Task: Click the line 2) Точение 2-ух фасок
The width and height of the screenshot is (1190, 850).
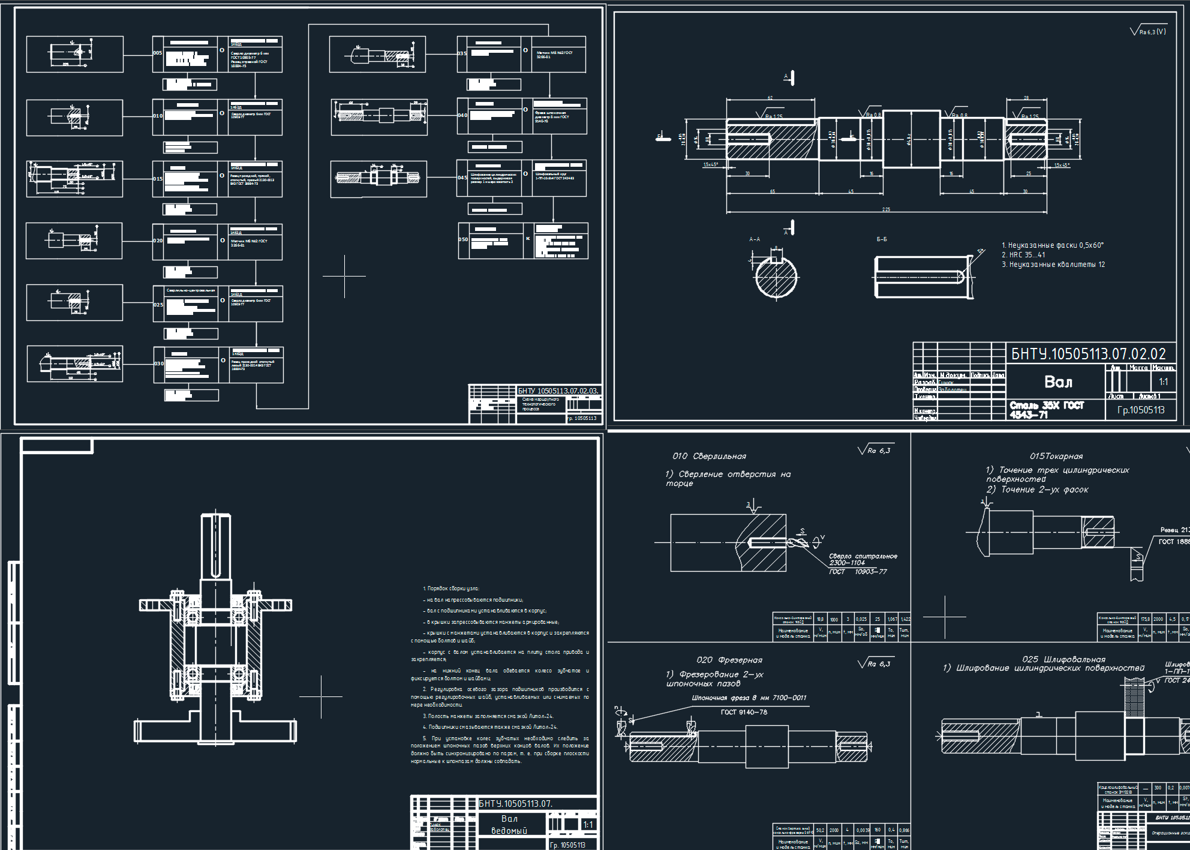Action: tap(1037, 489)
